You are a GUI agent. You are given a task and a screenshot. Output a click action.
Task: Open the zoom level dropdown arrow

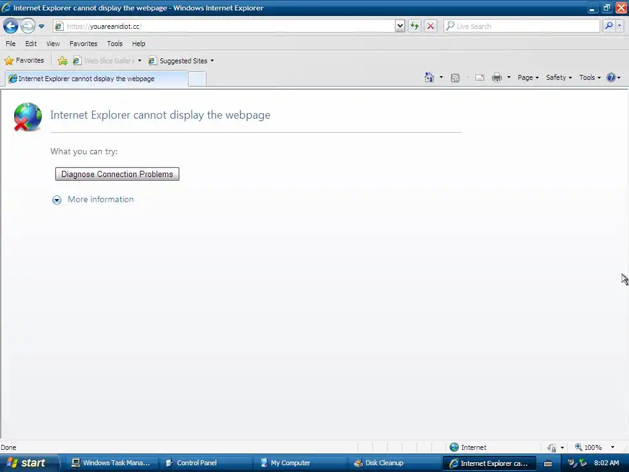coord(612,447)
